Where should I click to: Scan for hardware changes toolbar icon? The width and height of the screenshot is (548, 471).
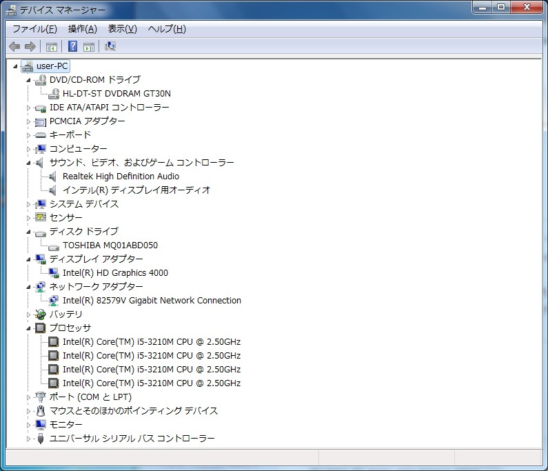click(x=110, y=46)
